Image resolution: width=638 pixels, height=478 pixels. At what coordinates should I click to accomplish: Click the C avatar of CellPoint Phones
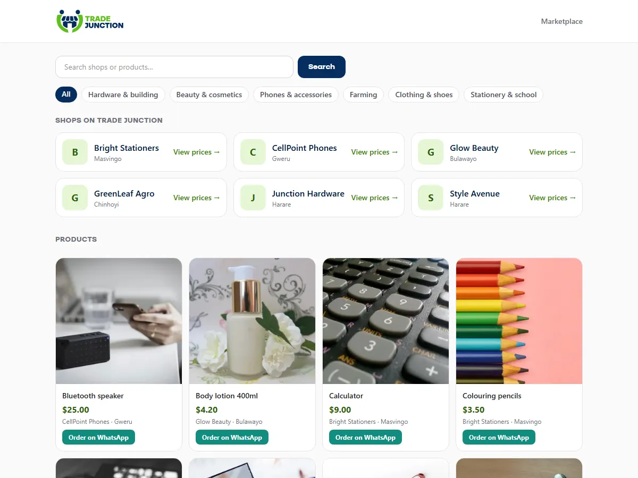[x=253, y=152]
